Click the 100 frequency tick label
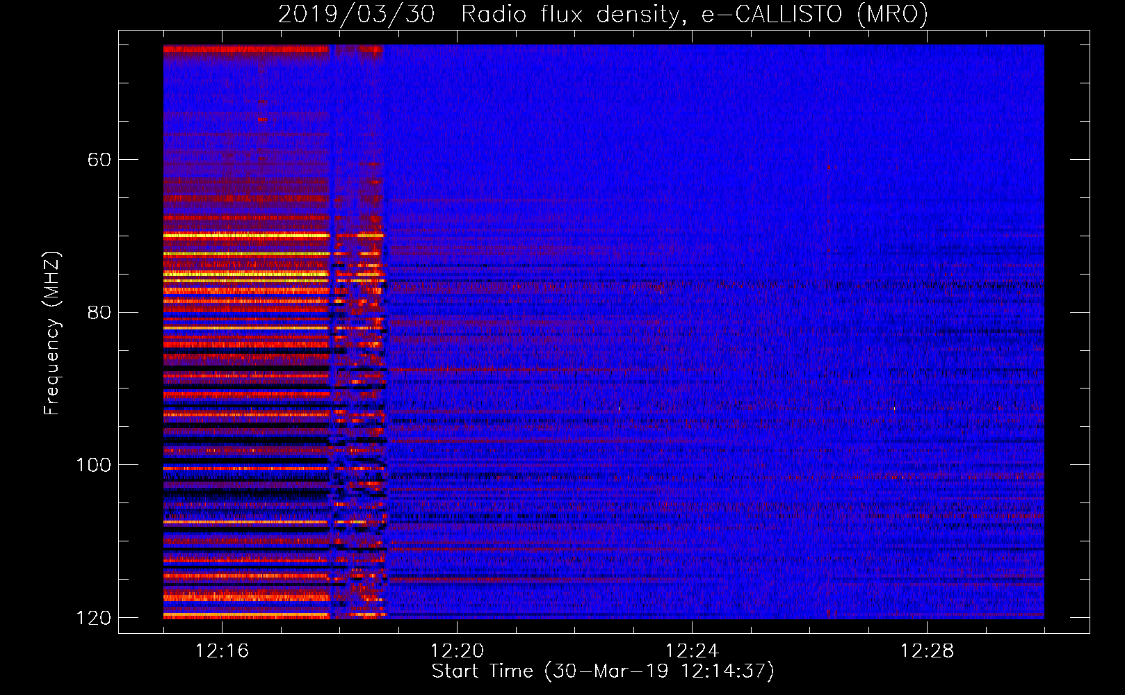 point(94,465)
